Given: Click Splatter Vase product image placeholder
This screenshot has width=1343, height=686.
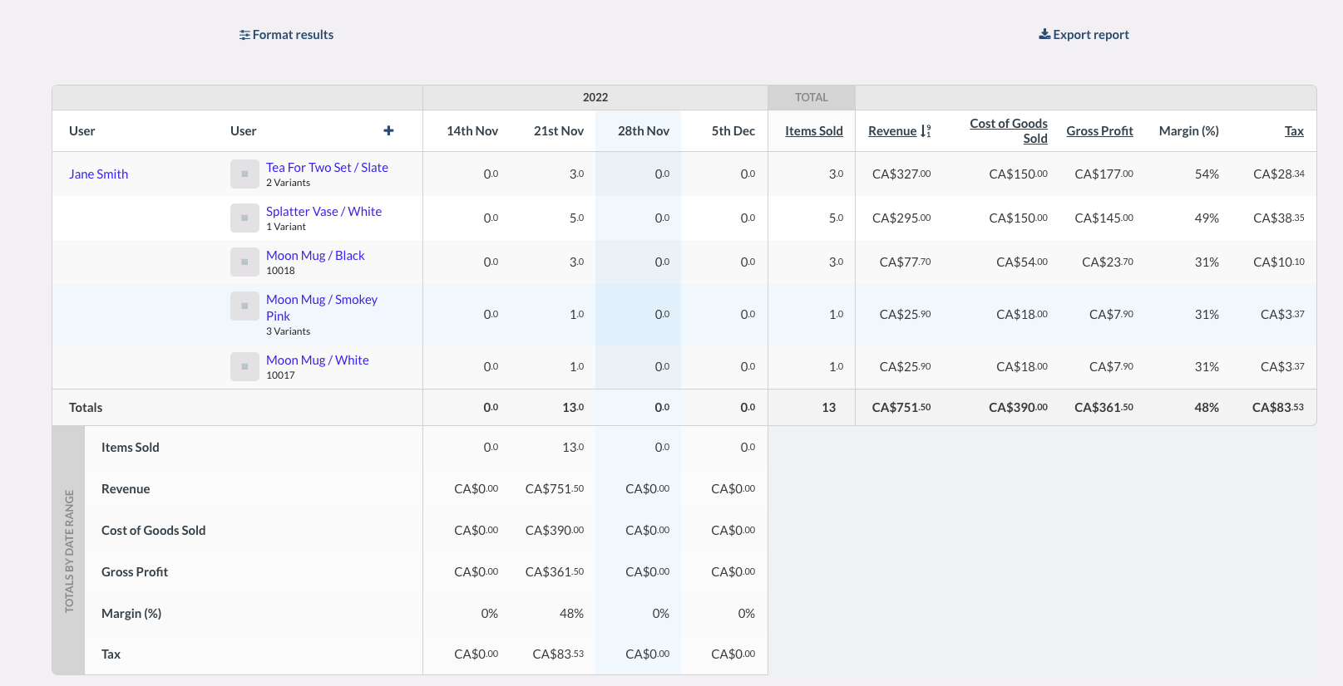Looking at the screenshot, I should (x=244, y=218).
